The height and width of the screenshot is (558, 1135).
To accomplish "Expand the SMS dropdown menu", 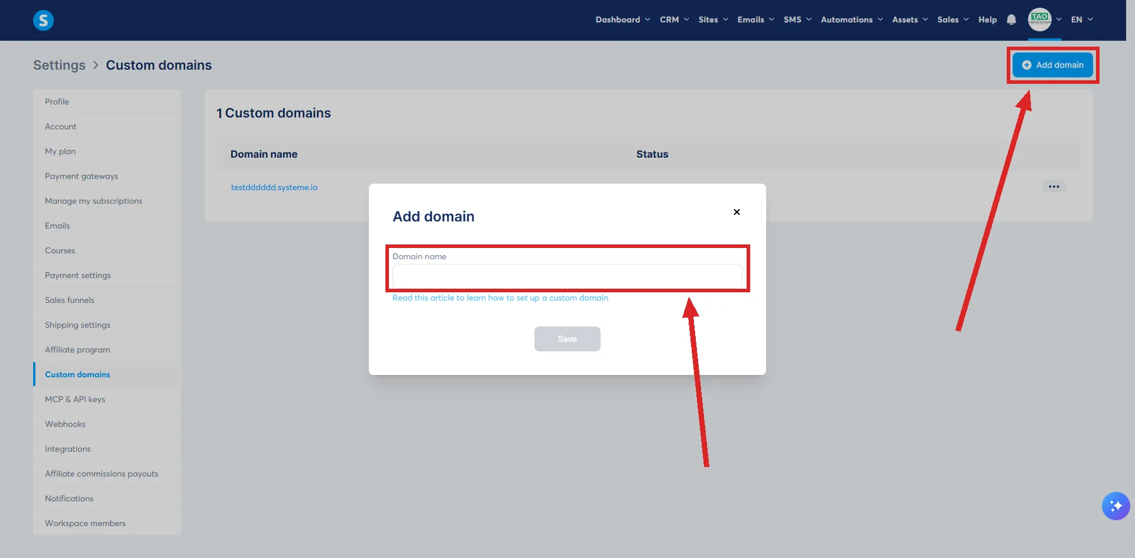I will pos(797,19).
